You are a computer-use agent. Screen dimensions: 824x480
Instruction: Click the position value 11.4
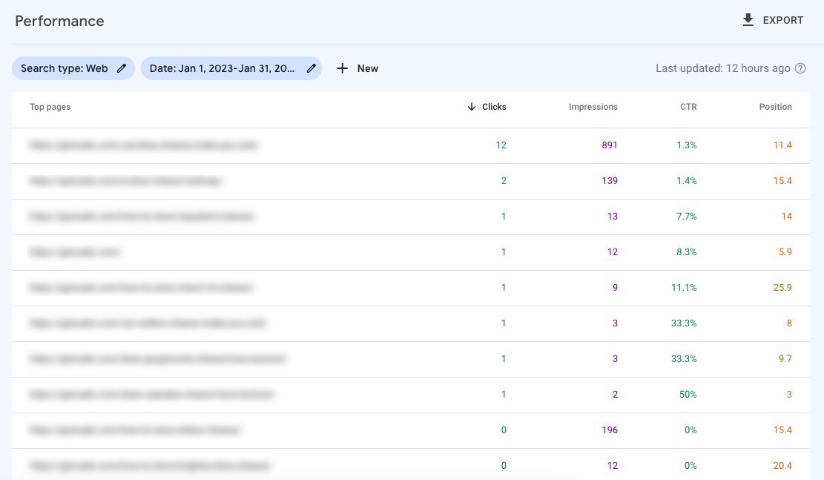tap(782, 145)
